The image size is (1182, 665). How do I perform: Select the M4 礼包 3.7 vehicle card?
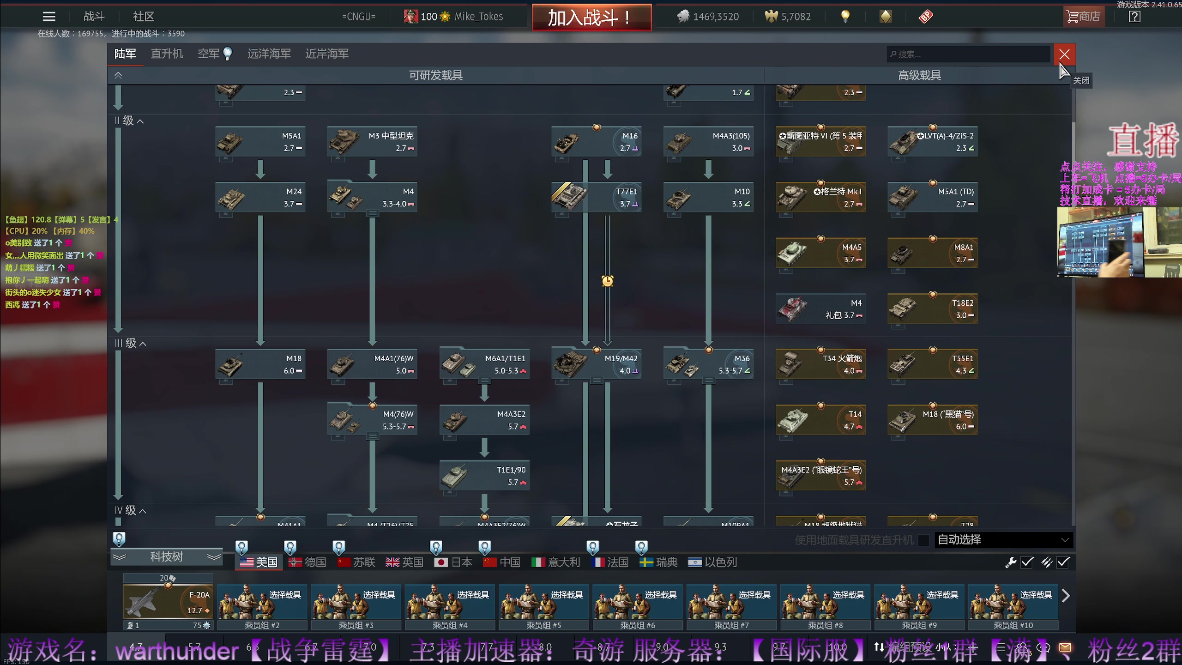(x=820, y=309)
